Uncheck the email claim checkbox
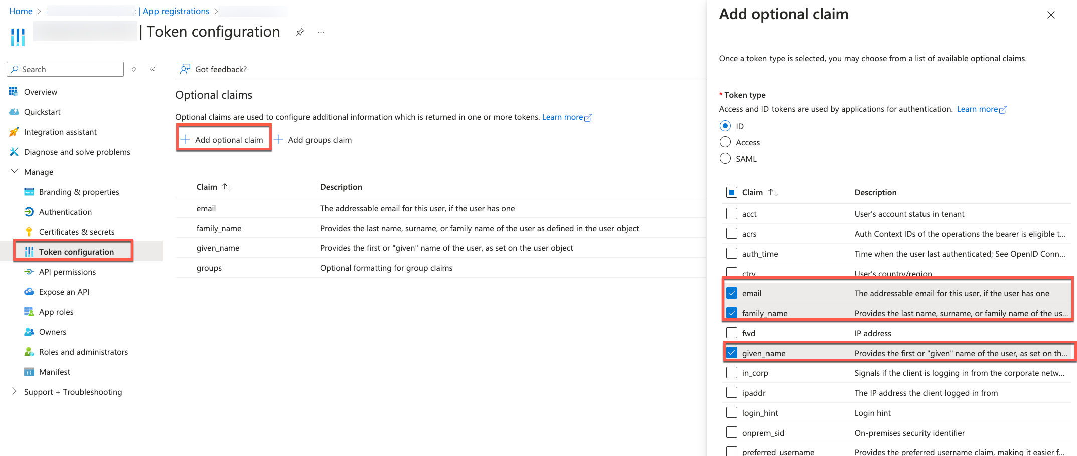 click(x=732, y=293)
